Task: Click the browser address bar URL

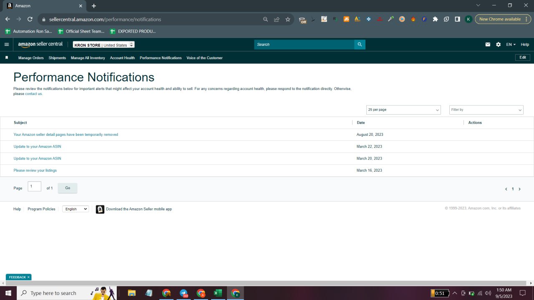Action: [x=105, y=20]
